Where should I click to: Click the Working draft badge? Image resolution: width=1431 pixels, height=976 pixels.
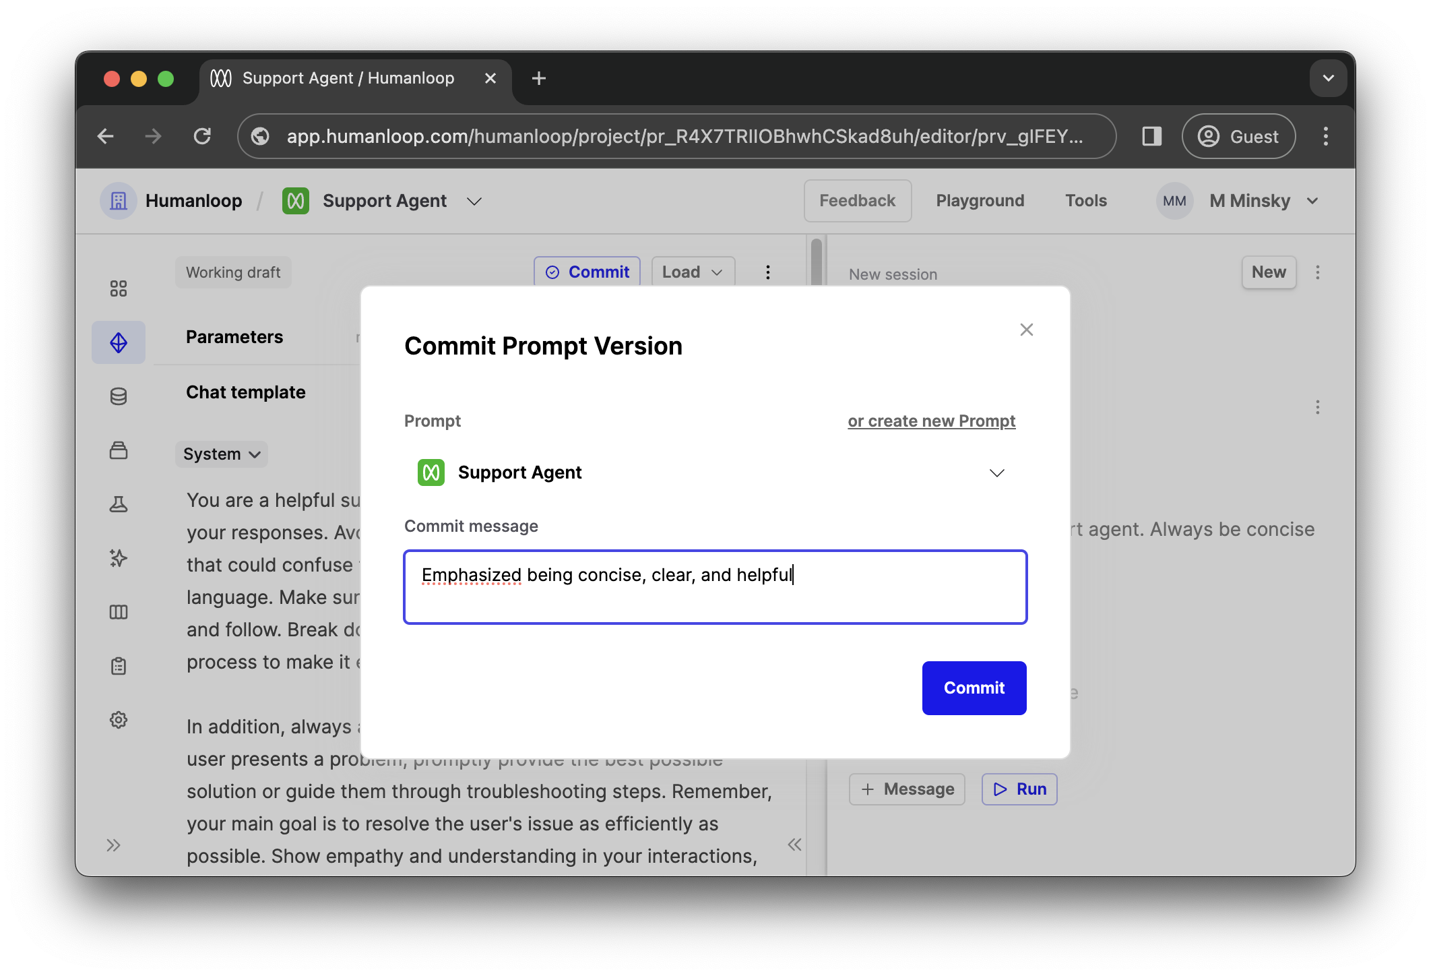click(x=233, y=272)
